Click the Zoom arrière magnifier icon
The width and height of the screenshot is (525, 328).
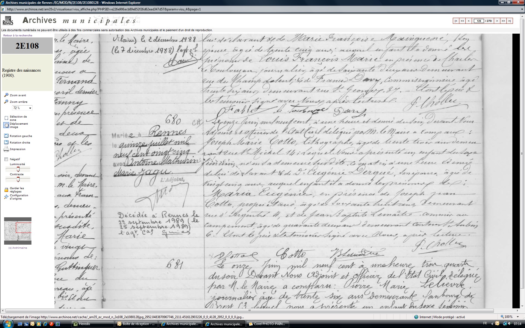(6, 102)
